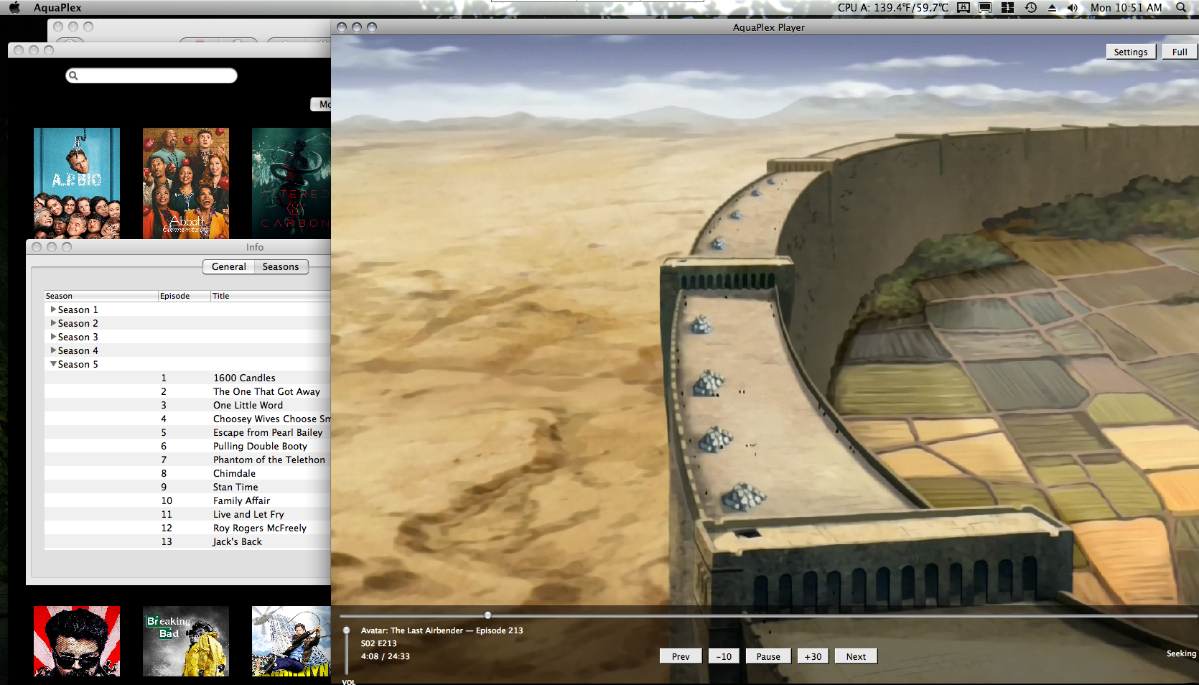Select episode "The One That Got Away"
Screen dimensions: 1199x685
coord(187,391)
